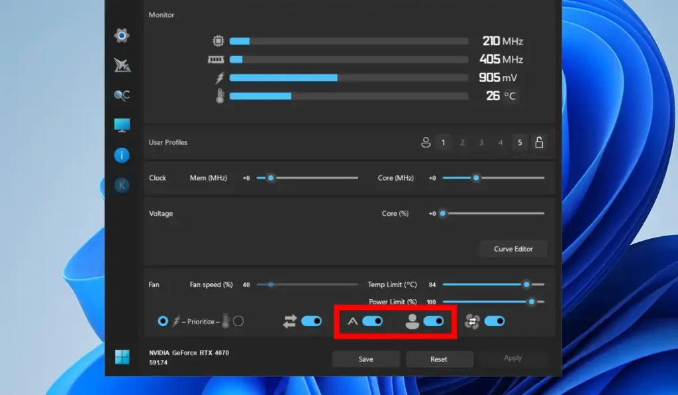Switch to user profile 5
This screenshot has width=678, height=395.
520,142
